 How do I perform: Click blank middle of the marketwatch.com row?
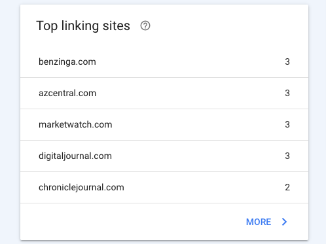tap(196, 124)
